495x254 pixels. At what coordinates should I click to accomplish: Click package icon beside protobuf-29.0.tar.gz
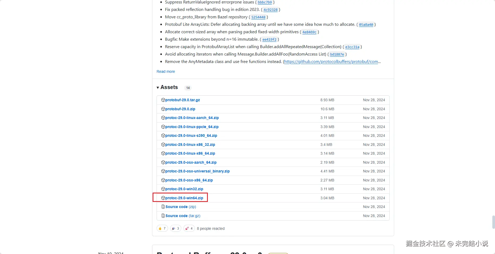(163, 100)
